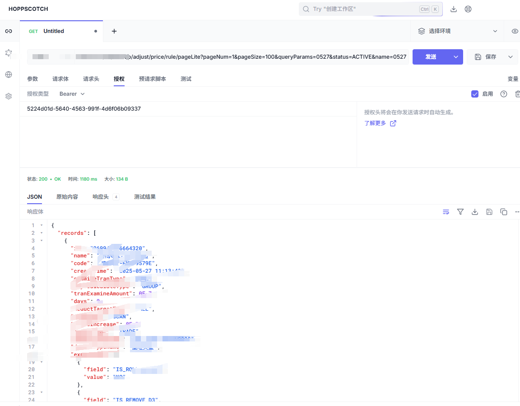Open the GraphQL icon in sidebar
Image resolution: width=520 pixels, height=406 pixels.
pyautogui.click(x=9, y=53)
